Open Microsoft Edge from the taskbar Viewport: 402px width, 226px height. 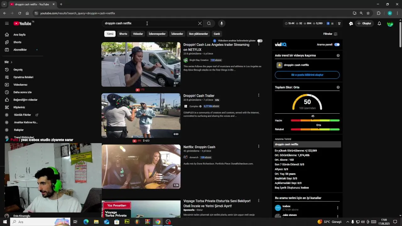click(x=86, y=222)
